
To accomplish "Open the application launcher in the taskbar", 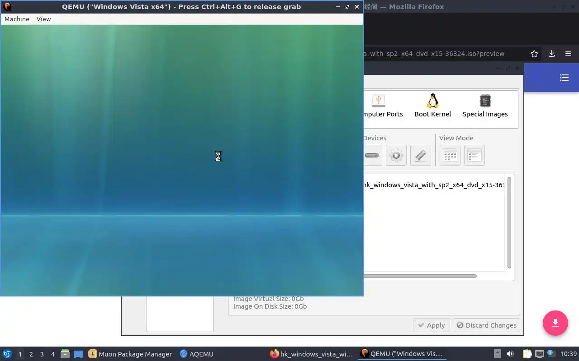I will [x=7, y=354].
